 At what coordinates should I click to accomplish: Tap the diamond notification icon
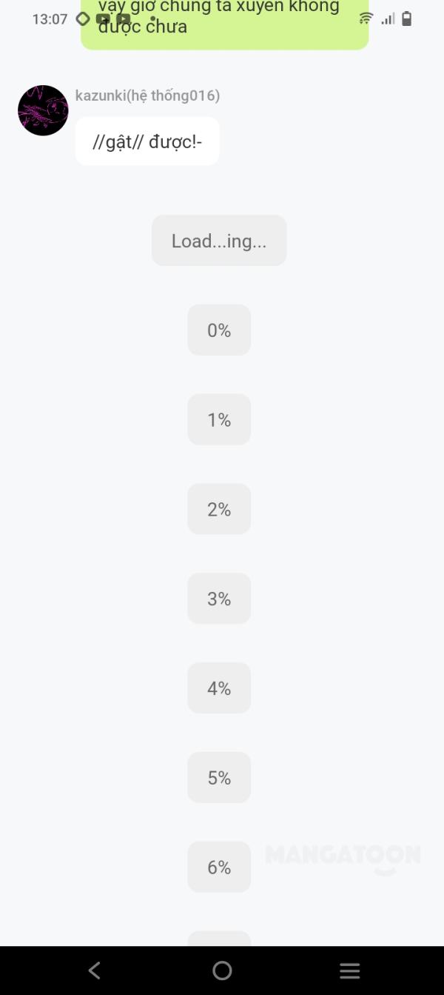pyautogui.click(x=83, y=19)
